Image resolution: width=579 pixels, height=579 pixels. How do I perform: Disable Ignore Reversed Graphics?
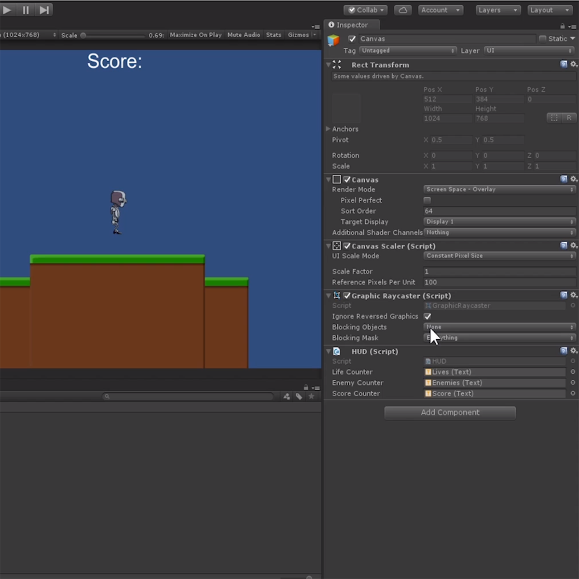(427, 316)
